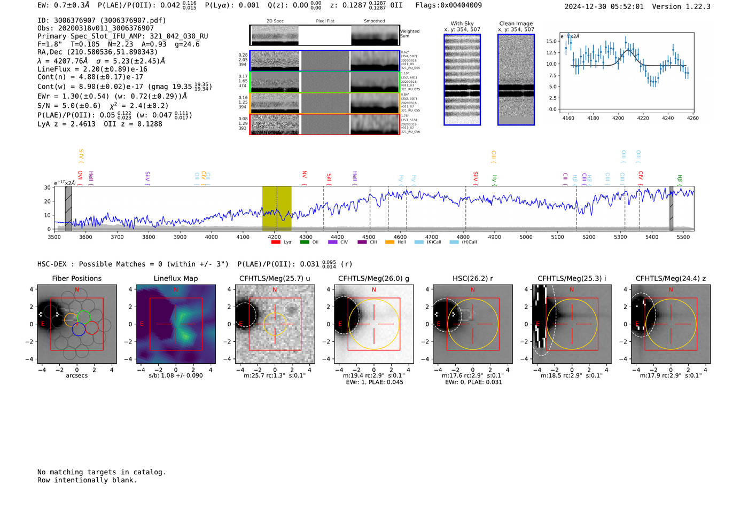Screen dimensions: 748x509
Task: Open the Fiber Positions cutout
Action: [x=77, y=324]
